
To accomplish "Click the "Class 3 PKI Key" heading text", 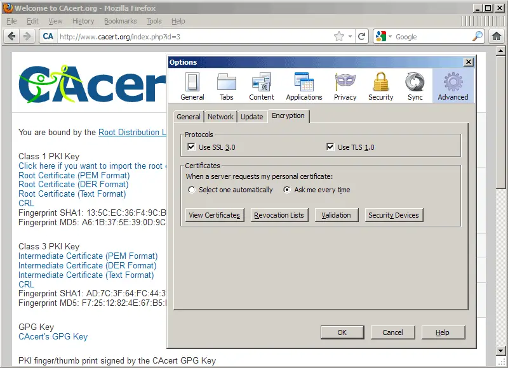I will pyautogui.click(x=49, y=247).
